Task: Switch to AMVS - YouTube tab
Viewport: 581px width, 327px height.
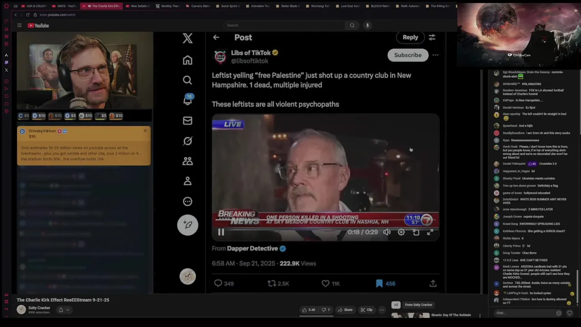Action: (x=64, y=6)
